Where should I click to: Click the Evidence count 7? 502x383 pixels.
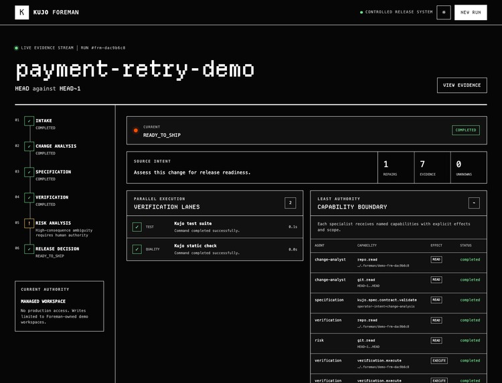[x=422, y=164]
